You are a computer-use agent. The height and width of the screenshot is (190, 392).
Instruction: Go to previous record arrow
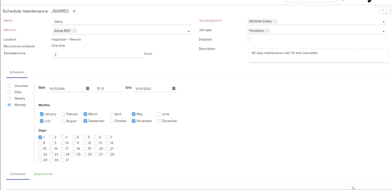point(382,10)
